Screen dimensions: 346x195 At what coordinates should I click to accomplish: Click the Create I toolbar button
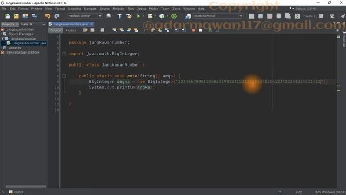(x=309, y=16)
